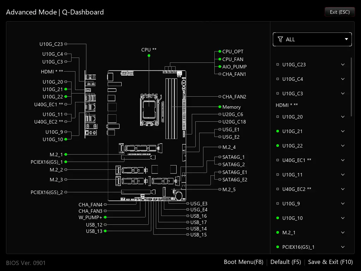Viewport: 361px width, 271px height.
Task: Select U10G_9 label on diagram
Action: (54, 132)
